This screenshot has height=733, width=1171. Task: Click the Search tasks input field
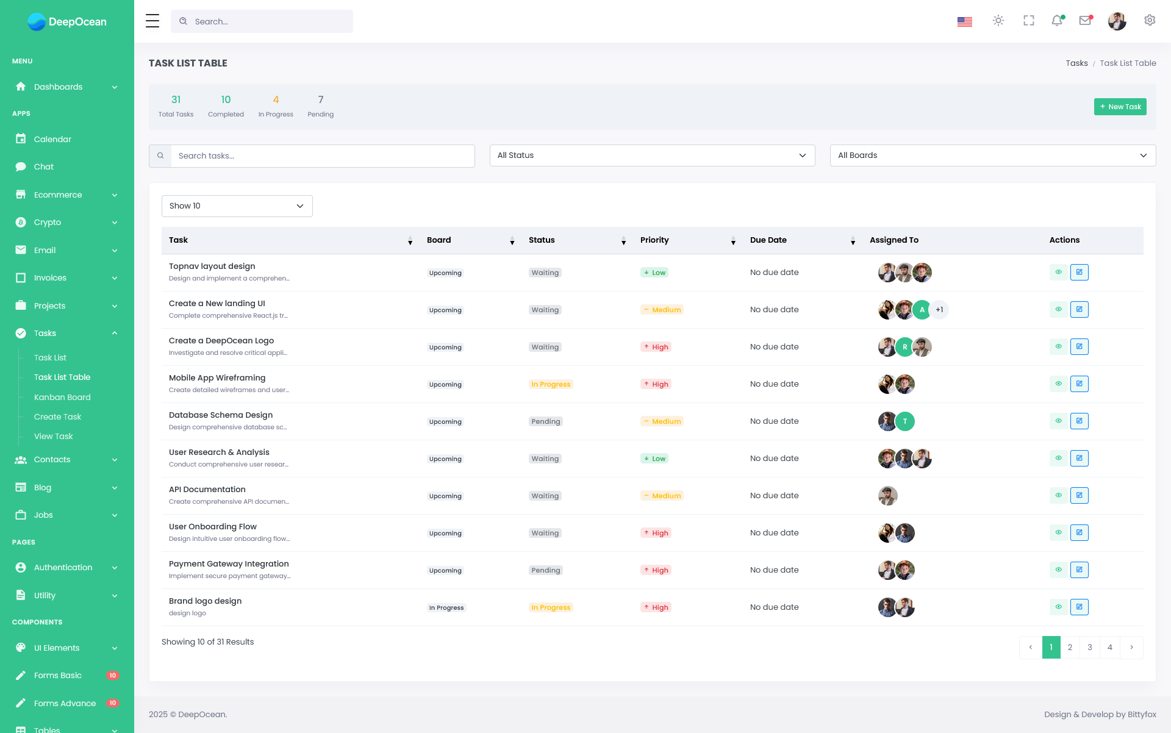(x=323, y=156)
